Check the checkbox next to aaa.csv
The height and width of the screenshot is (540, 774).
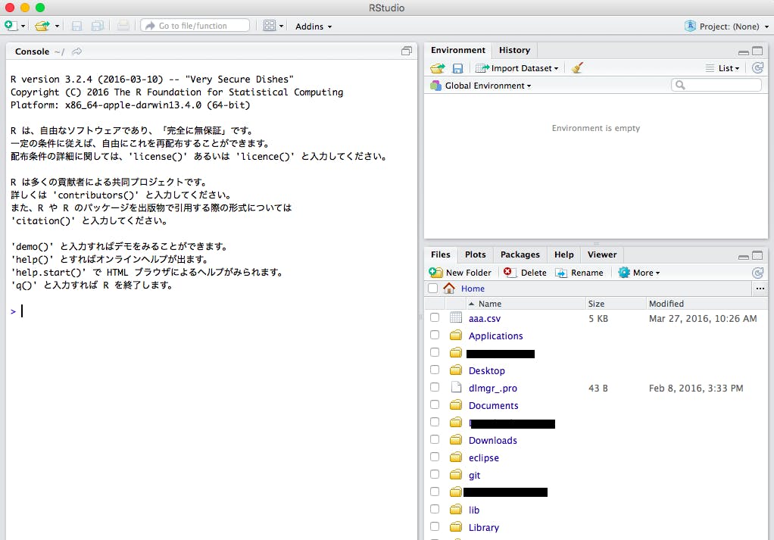pos(434,318)
